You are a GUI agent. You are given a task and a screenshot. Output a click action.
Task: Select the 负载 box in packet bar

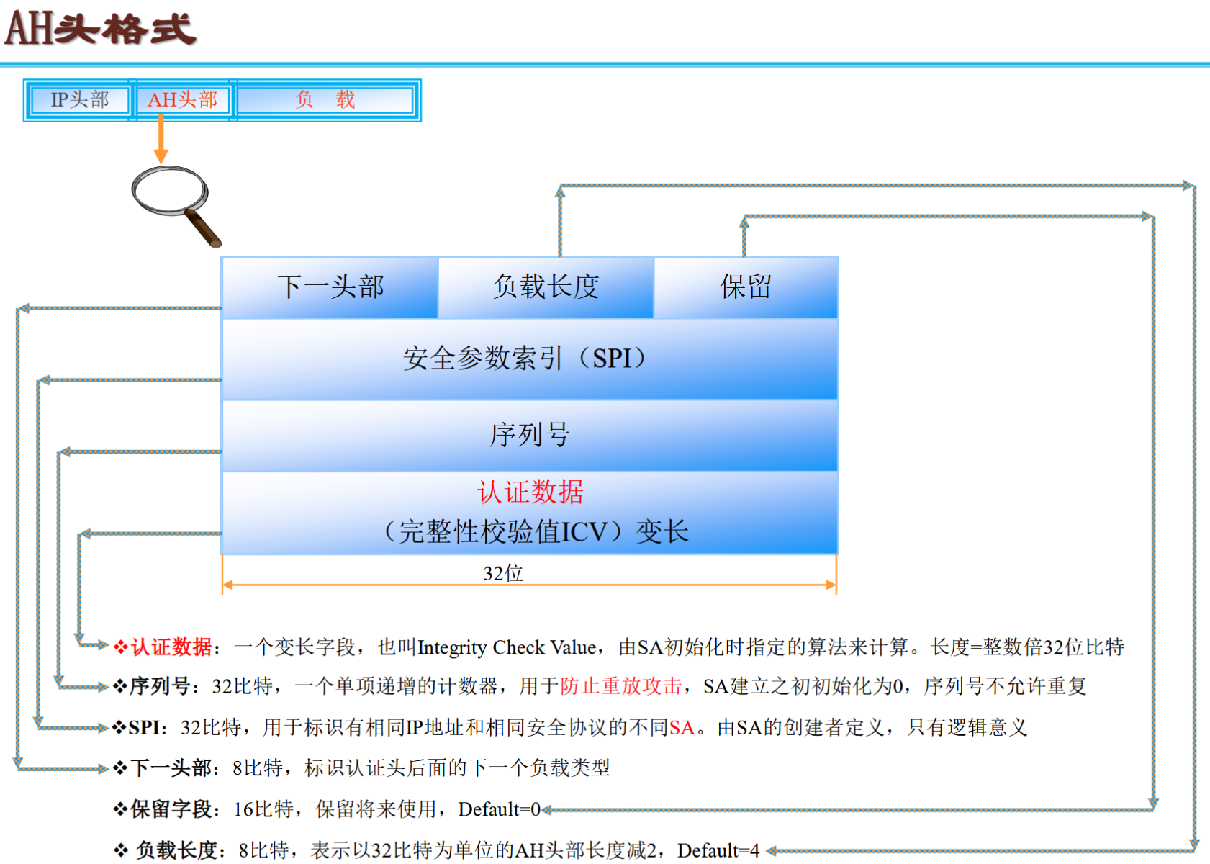click(325, 100)
